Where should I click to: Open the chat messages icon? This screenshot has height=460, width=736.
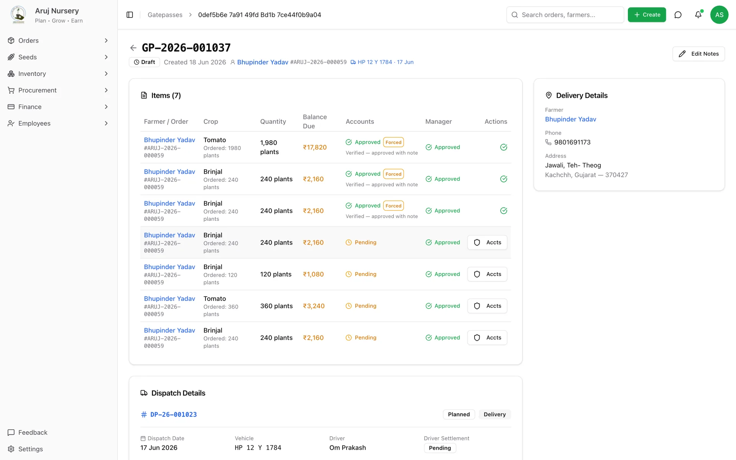678,15
